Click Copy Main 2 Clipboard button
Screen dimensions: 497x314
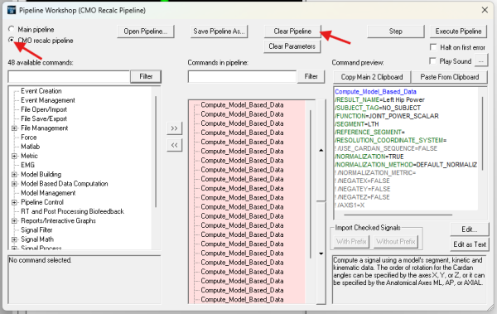click(x=372, y=77)
